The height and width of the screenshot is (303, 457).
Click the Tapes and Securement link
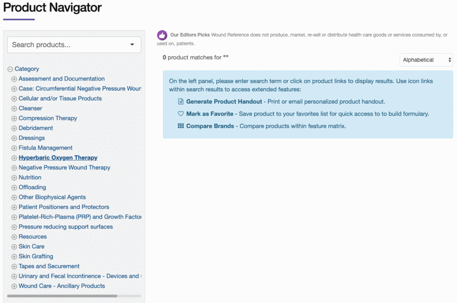[x=49, y=266]
